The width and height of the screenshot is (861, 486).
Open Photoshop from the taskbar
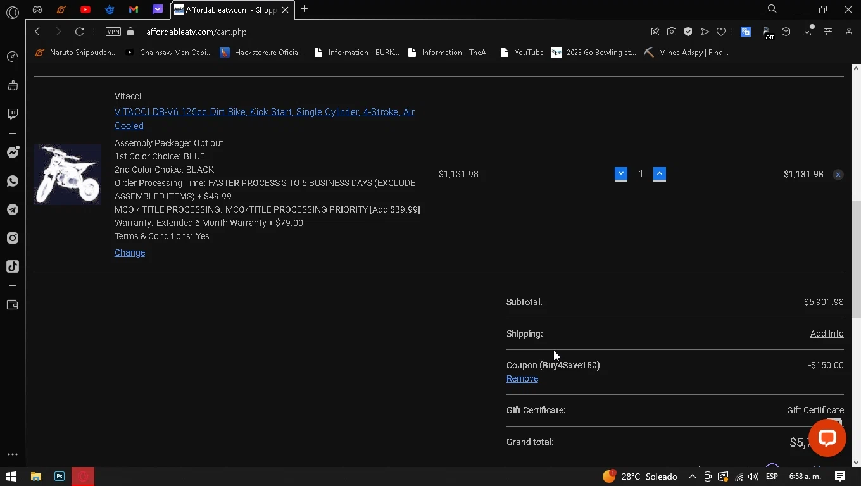pyautogui.click(x=60, y=477)
